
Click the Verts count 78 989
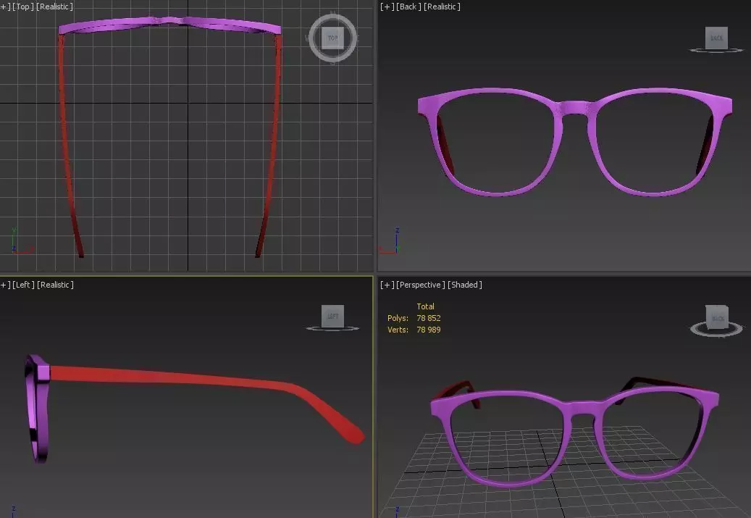click(429, 330)
